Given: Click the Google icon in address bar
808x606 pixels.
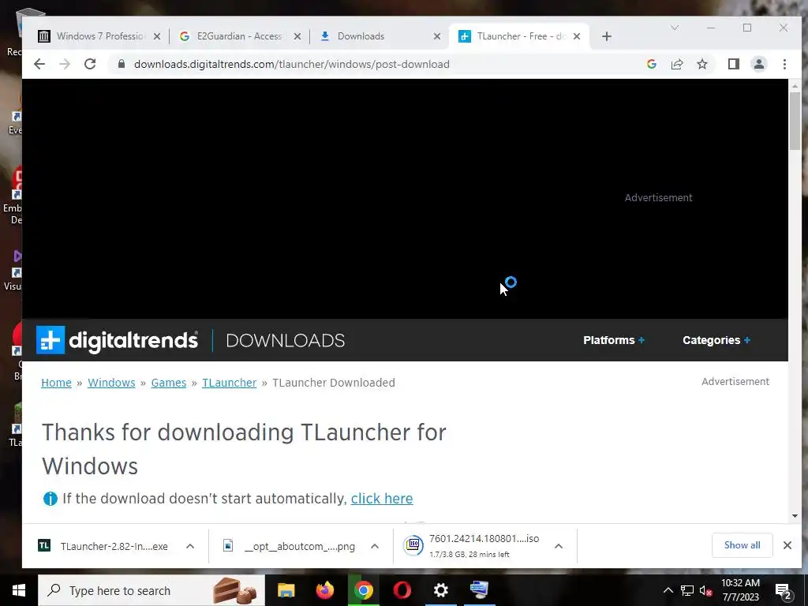Looking at the screenshot, I should pyautogui.click(x=651, y=64).
